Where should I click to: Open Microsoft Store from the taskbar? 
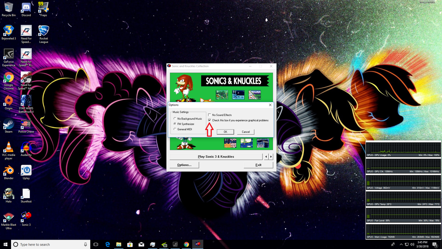(130, 244)
